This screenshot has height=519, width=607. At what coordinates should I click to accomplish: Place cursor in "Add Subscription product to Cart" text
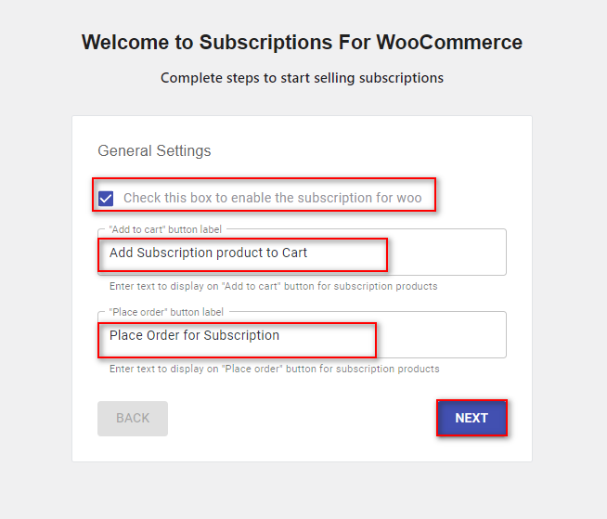[208, 253]
